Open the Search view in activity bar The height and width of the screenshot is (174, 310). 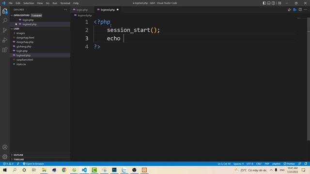[5, 20]
